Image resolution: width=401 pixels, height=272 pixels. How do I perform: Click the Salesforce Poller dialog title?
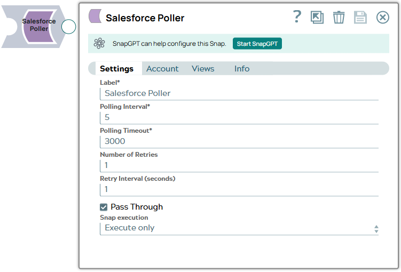click(145, 18)
